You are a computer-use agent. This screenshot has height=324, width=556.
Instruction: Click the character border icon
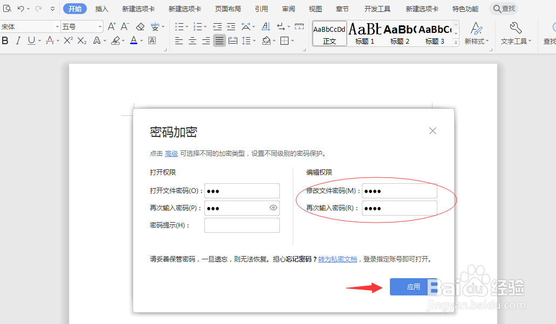coord(152,41)
